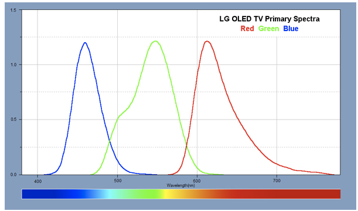This screenshot has height=211, width=358.
Task: Click the 400 x-axis tick label
Action: (37, 181)
